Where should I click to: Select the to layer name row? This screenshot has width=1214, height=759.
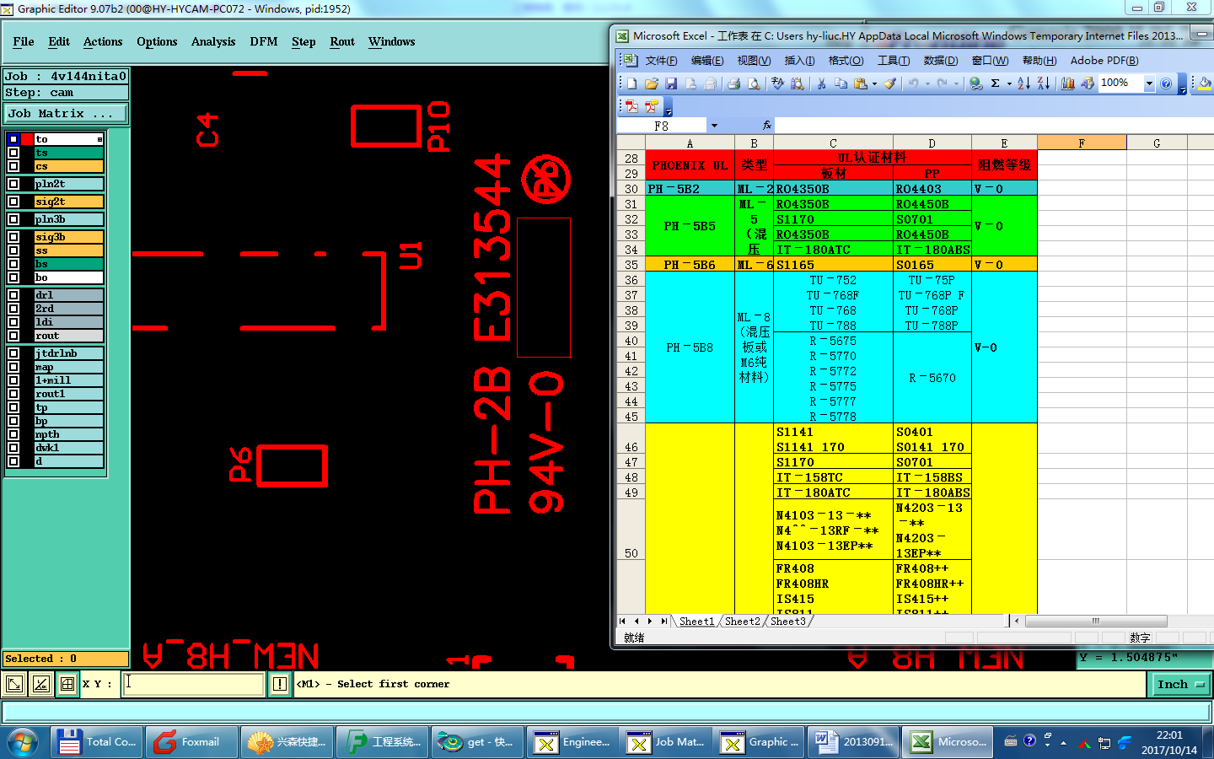(68, 139)
